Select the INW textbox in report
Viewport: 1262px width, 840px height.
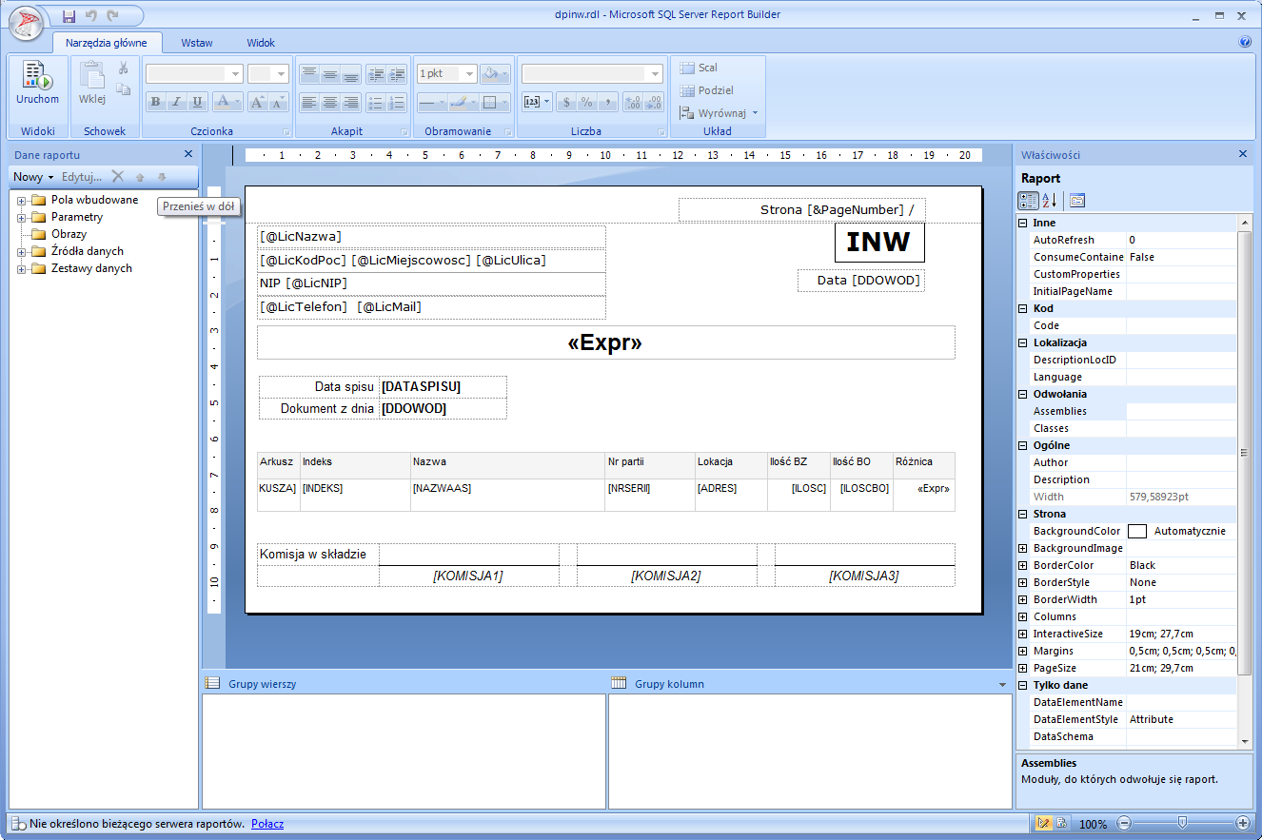click(x=879, y=242)
